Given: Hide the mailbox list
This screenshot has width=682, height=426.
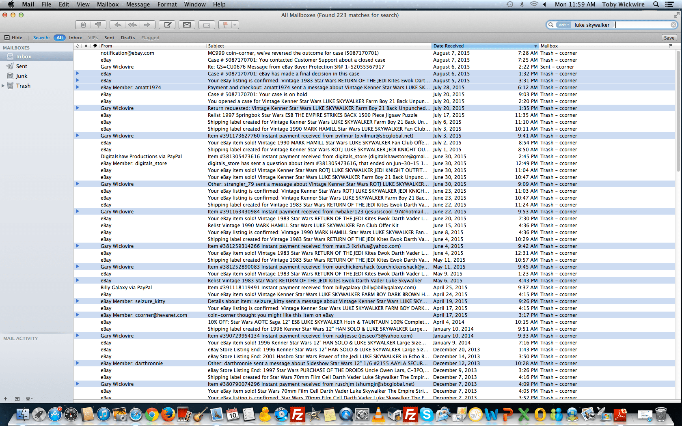Looking at the screenshot, I should click(13, 38).
